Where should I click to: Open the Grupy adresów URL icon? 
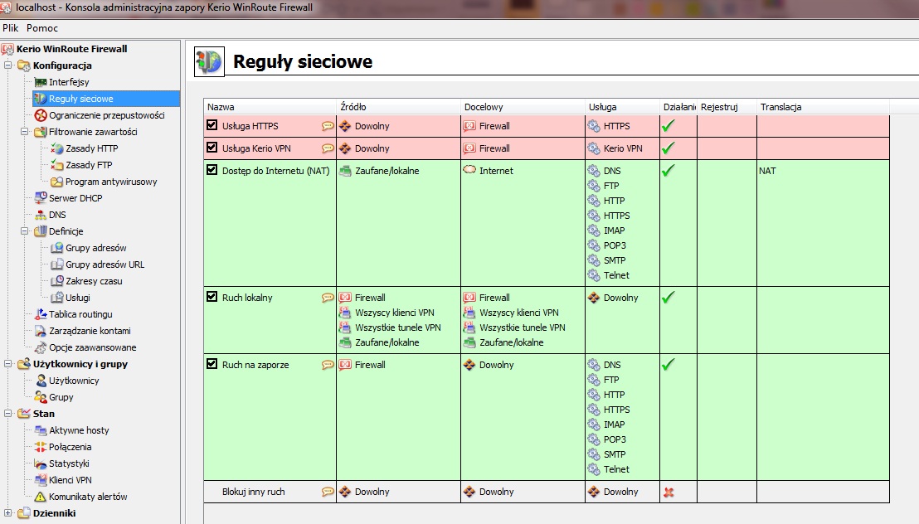57,264
